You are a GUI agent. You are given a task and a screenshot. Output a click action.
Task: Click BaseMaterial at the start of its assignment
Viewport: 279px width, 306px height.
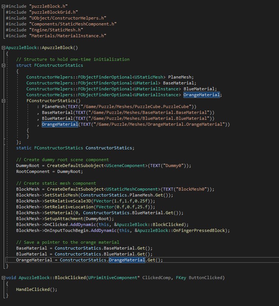point(32,248)
